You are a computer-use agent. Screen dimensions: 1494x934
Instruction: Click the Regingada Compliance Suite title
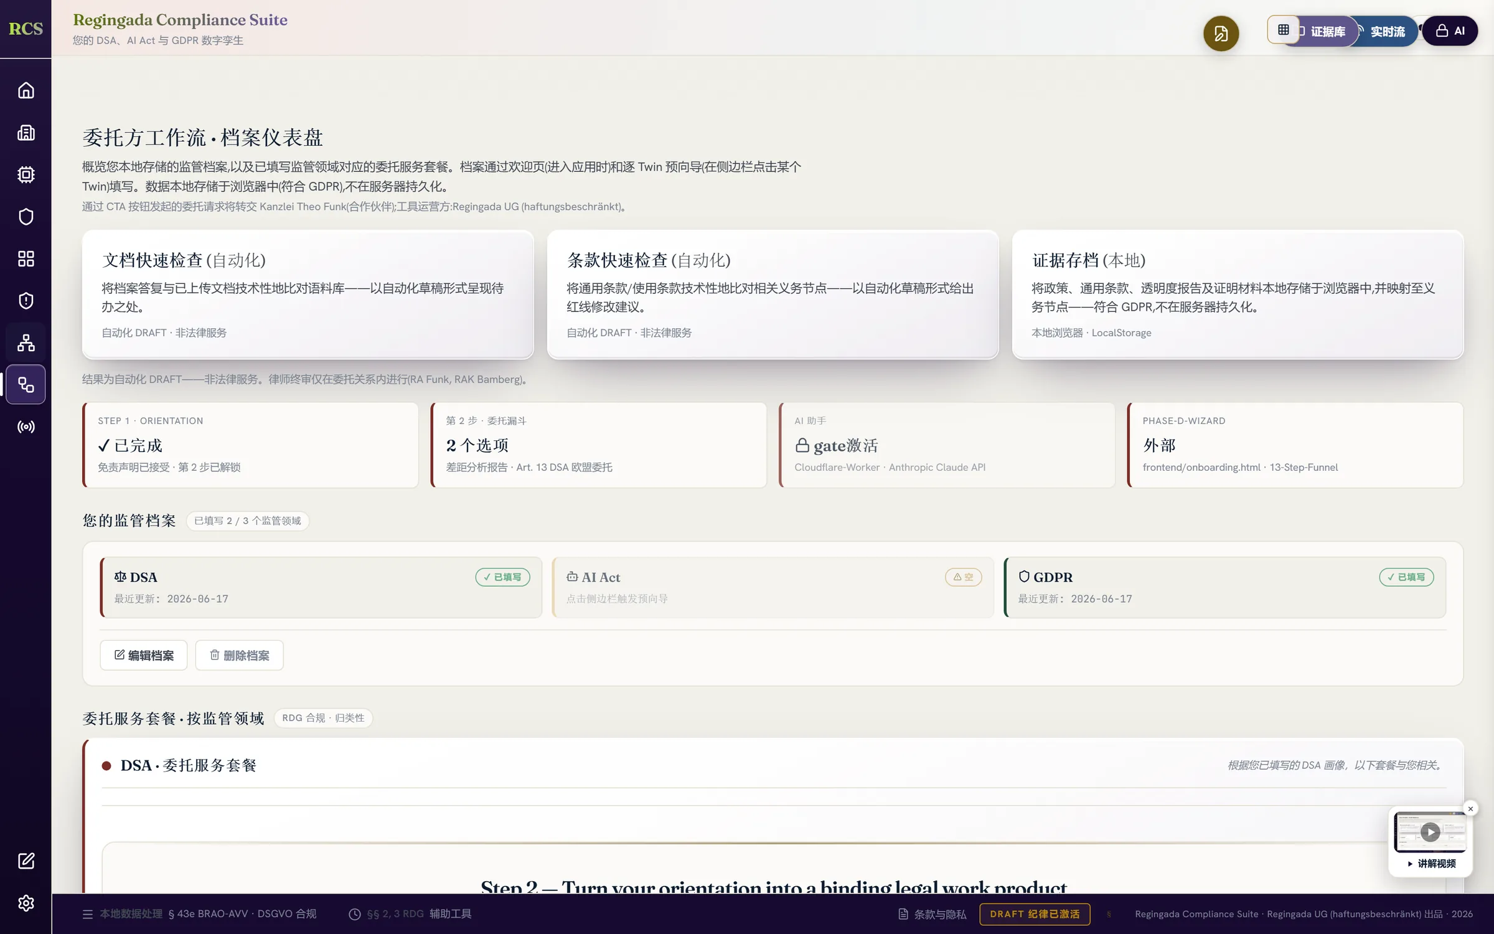point(181,20)
